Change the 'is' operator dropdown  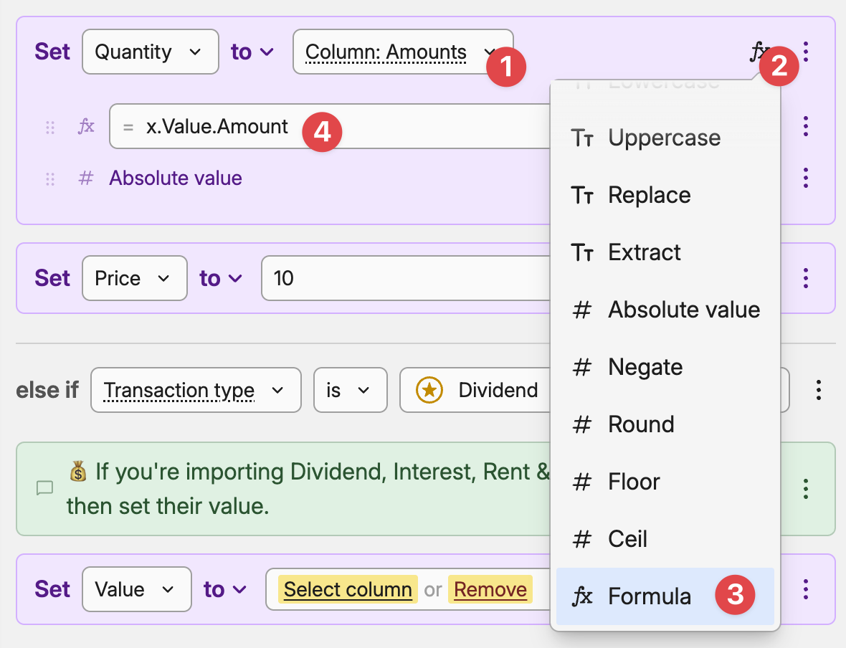point(350,390)
